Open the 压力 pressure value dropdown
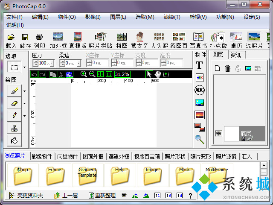Image resolution: width=273 pixels, height=205 pixels. [52, 63]
